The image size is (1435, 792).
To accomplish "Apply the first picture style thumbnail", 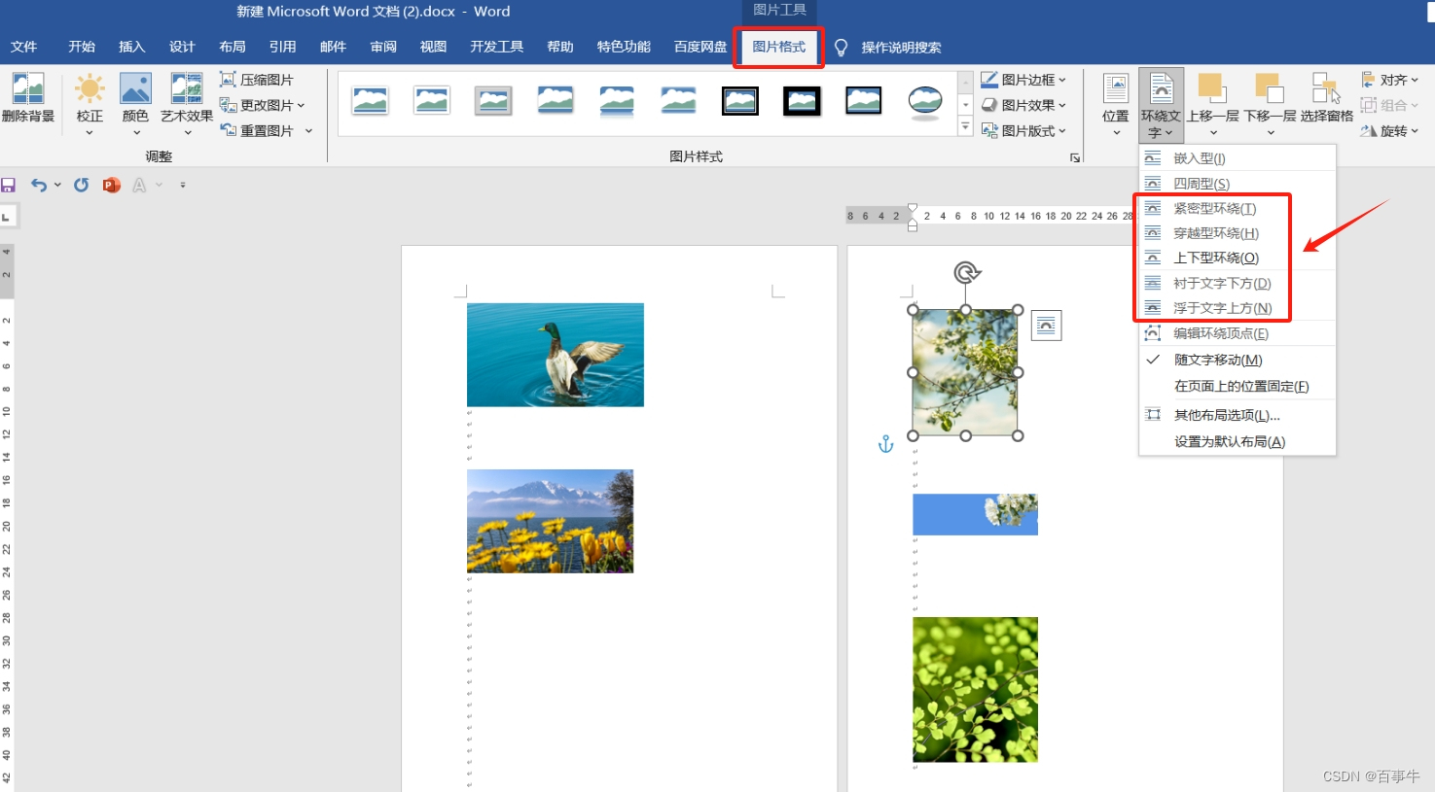I will point(370,100).
